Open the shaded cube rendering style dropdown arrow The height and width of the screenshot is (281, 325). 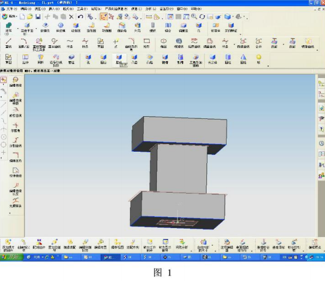tap(233, 17)
